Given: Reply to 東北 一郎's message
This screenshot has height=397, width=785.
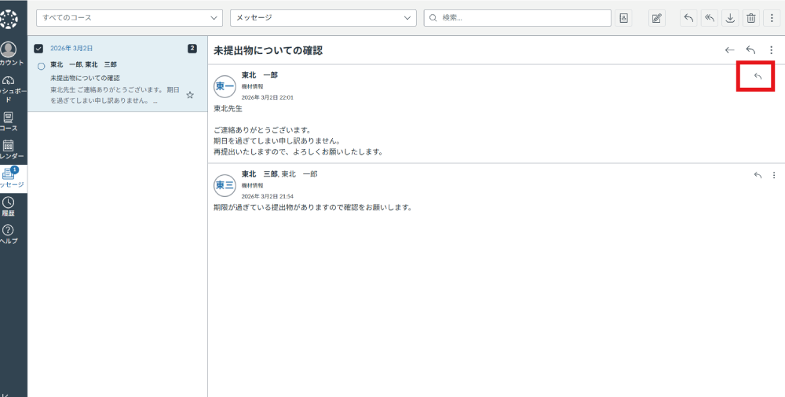Looking at the screenshot, I should tap(758, 76).
